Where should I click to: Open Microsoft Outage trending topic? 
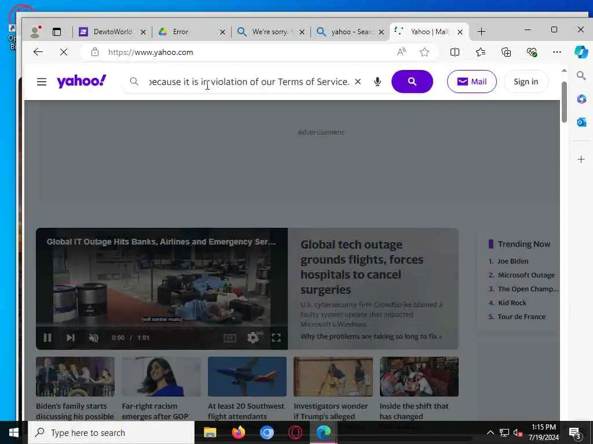pyautogui.click(x=526, y=275)
